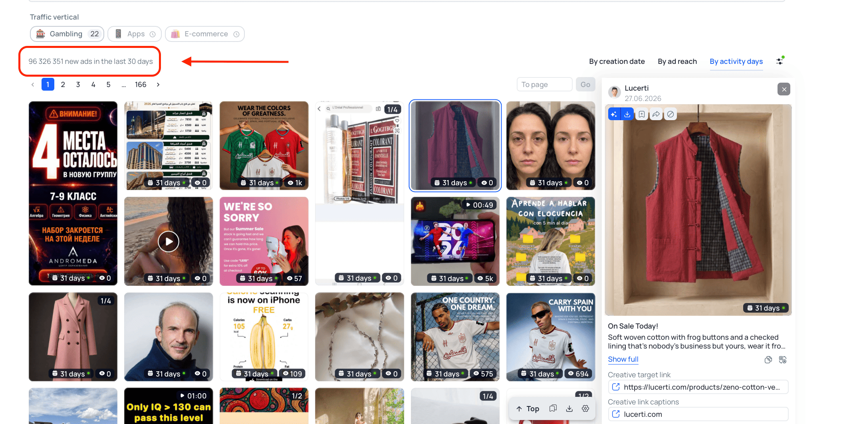This screenshot has width=849, height=424.
Task: Click the large red vest preview image
Action: tap(698, 210)
